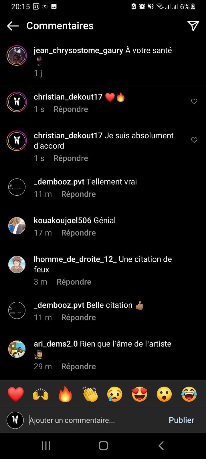Reply to lhomme_de_droite_12_'s comment
This screenshot has height=459, width=206.
coord(74,282)
